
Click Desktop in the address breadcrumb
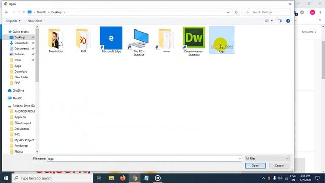coord(56,12)
